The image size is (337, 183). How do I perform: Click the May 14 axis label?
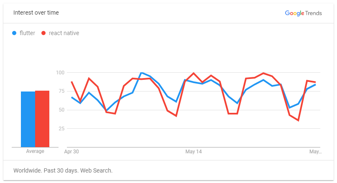pos(194,152)
